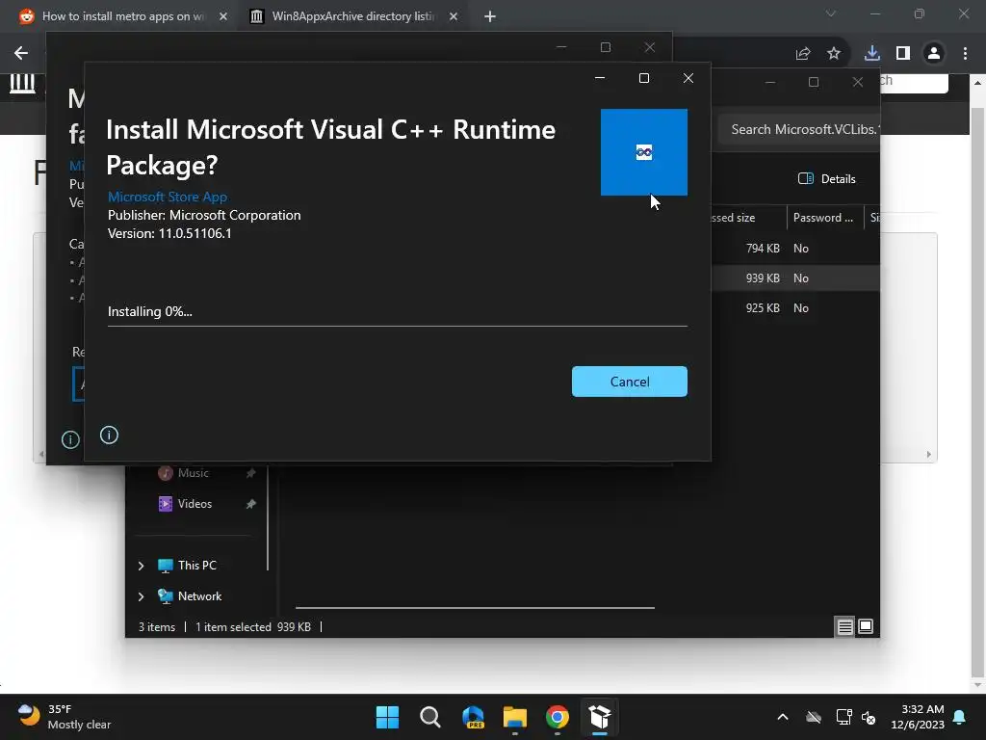Open the notification bell in the system tray

click(960, 717)
